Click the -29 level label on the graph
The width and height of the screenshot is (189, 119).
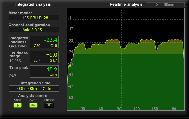pos(70,52)
